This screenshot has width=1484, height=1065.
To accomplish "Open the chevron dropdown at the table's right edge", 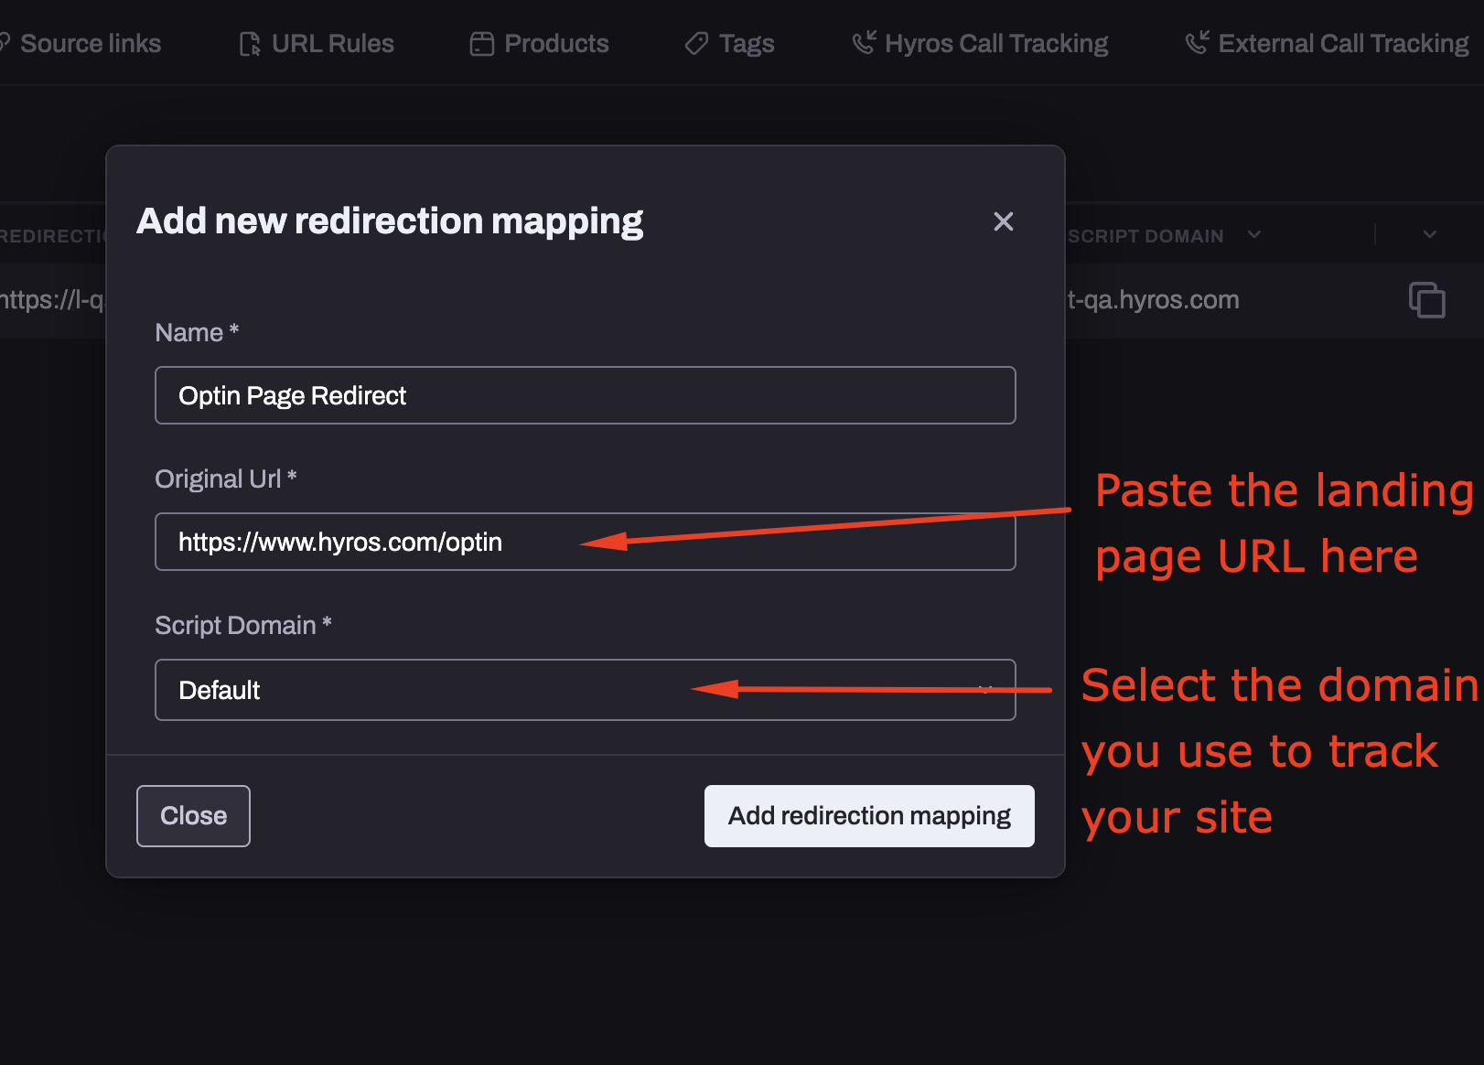I will coord(1427,235).
